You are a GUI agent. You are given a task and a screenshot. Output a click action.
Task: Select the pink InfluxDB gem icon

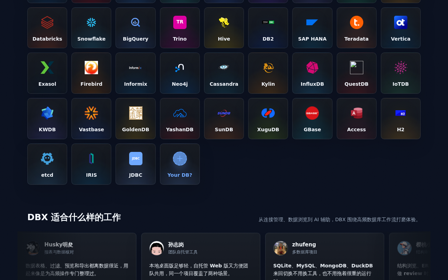point(312,68)
